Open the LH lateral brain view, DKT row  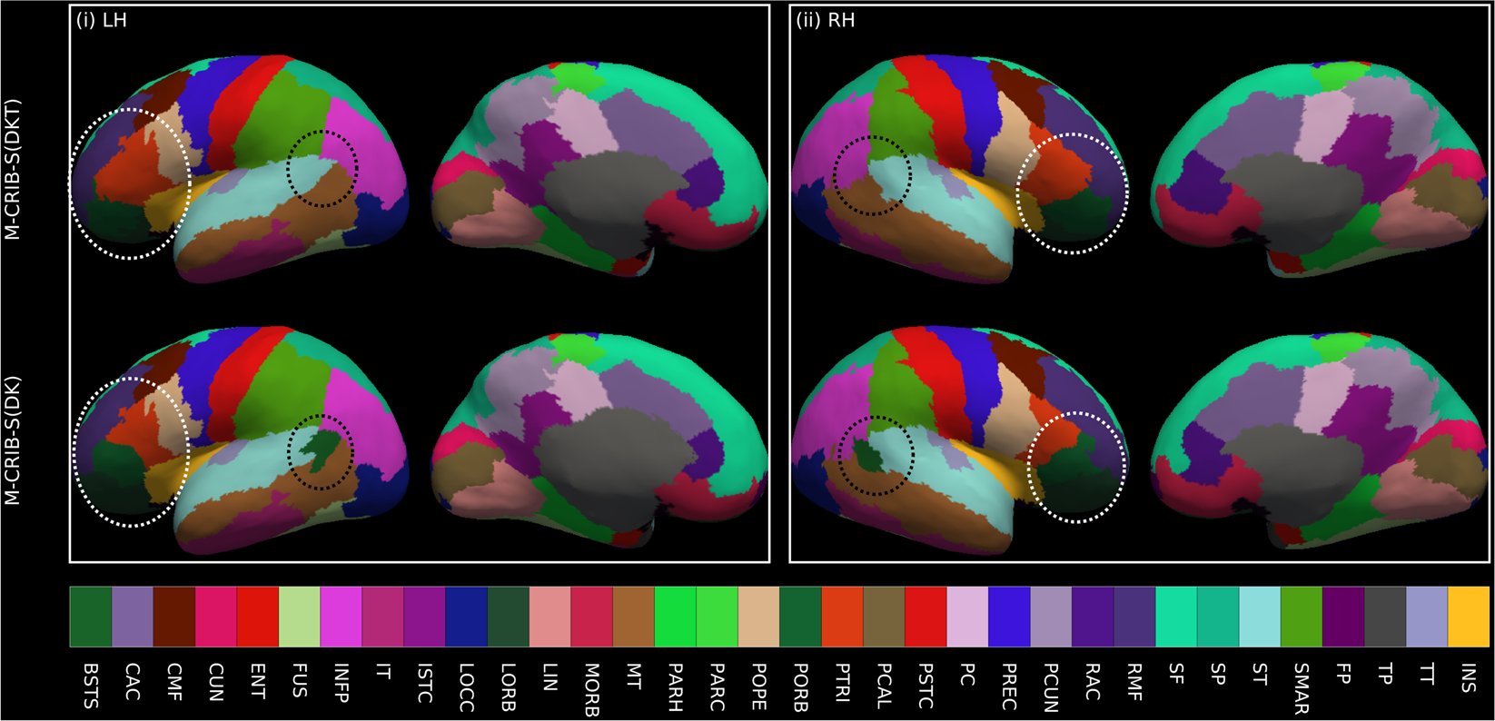241,170
